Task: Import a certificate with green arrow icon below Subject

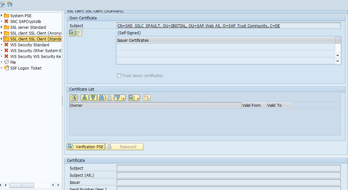Action: (x=72, y=33)
